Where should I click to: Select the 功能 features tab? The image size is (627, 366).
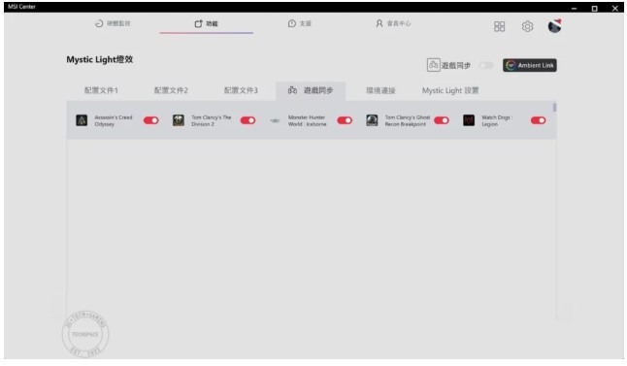point(206,24)
